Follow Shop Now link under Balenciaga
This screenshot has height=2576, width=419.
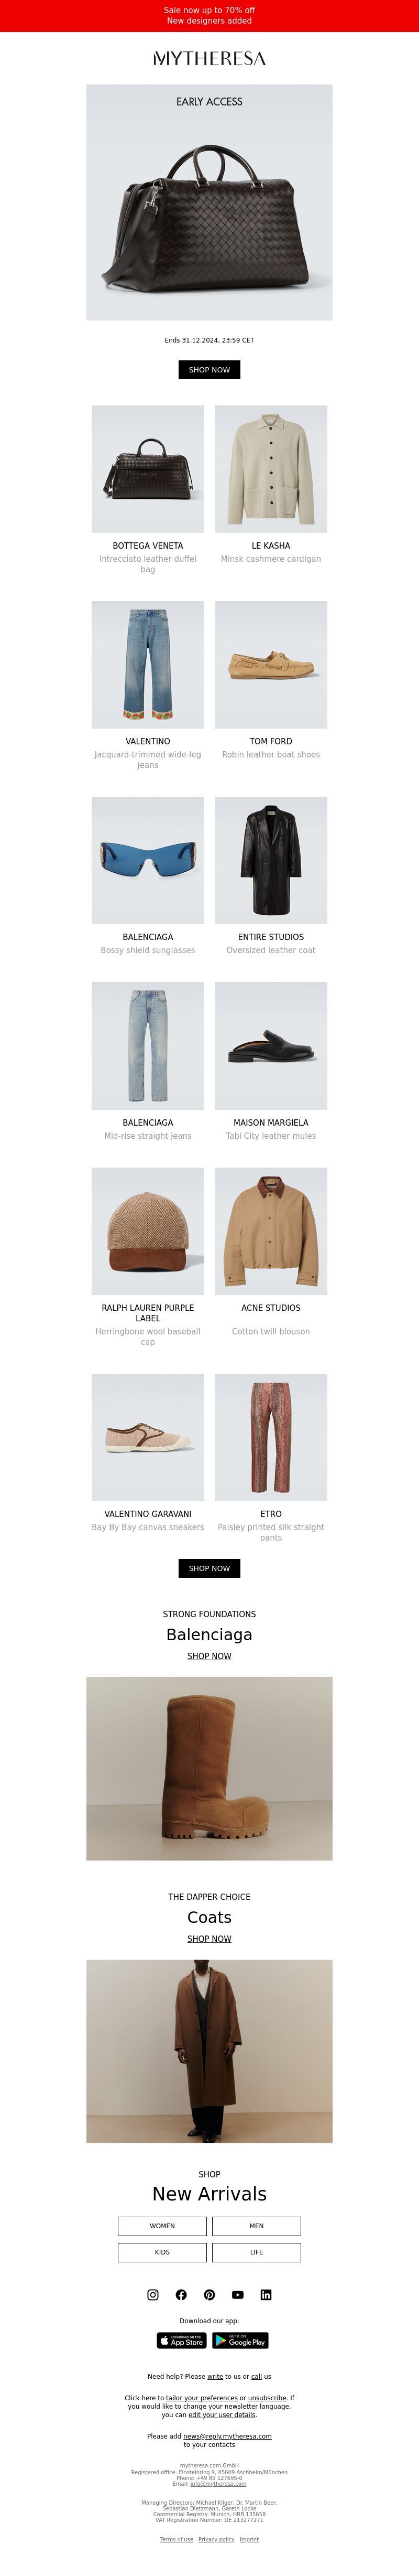click(210, 1656)
